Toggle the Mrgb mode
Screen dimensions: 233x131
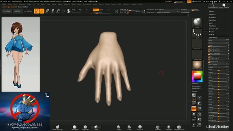[x=74, y=10]
